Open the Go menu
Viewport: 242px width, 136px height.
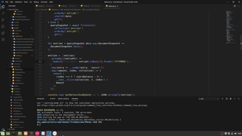(31, 2)
